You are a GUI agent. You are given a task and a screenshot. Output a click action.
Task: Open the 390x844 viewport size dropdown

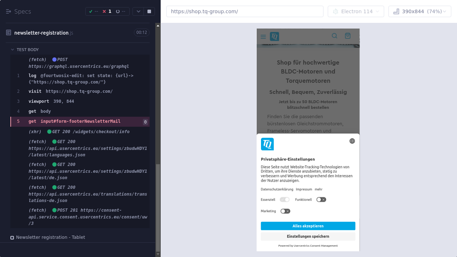420,11
